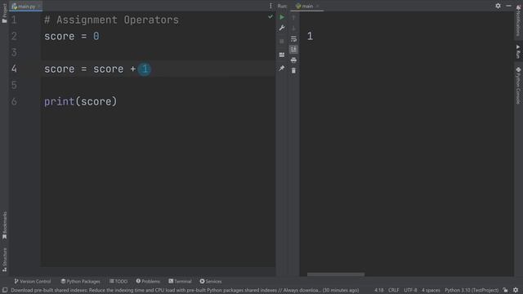The image size is (523, 294).
Task: Print the console output
Action: [x=293, y=60]
